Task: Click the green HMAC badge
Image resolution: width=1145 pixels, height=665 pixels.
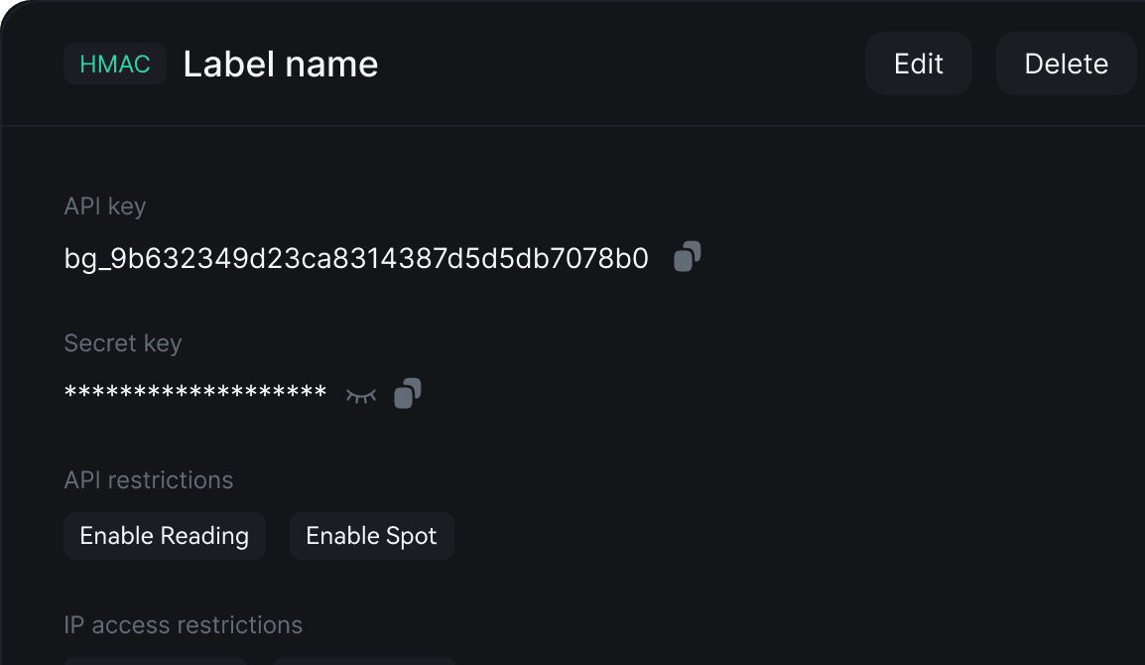Action: 115,65
